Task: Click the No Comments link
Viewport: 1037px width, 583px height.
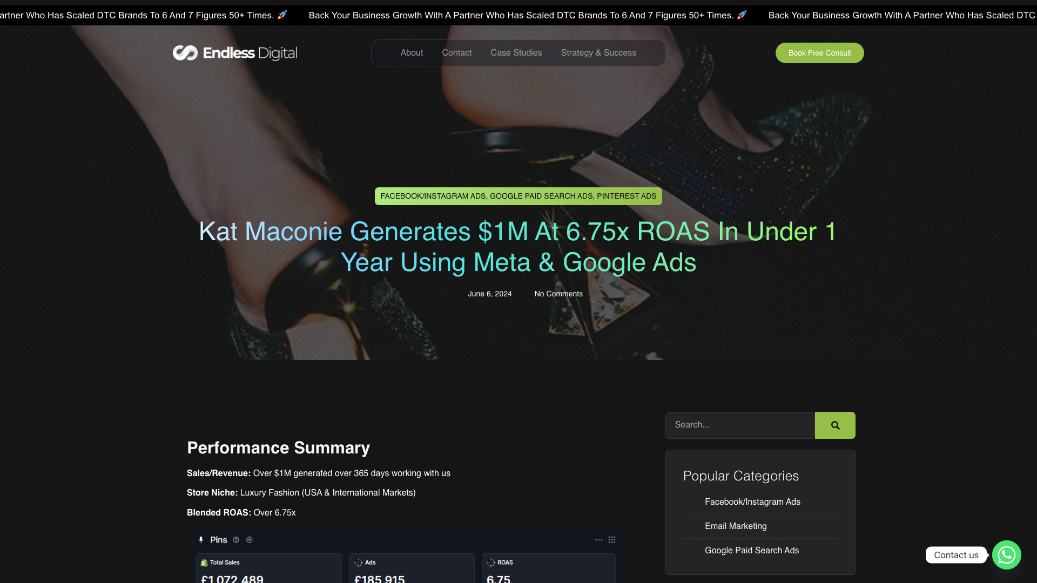Action: click(558, 294)
